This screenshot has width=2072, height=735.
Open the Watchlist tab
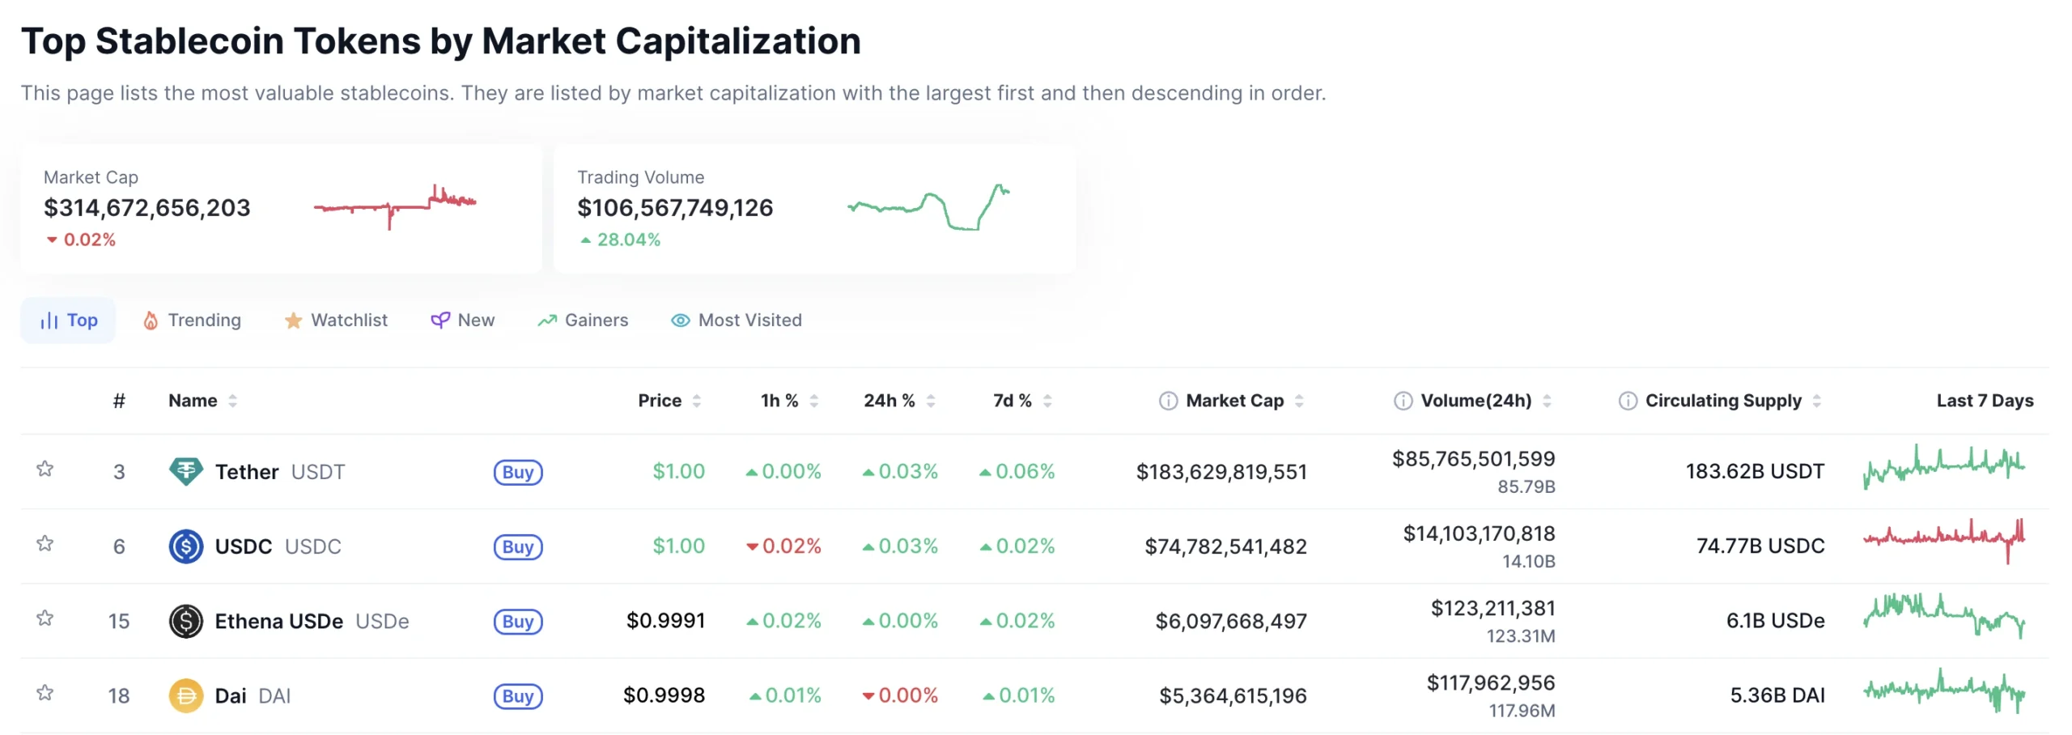coord(336,321)
